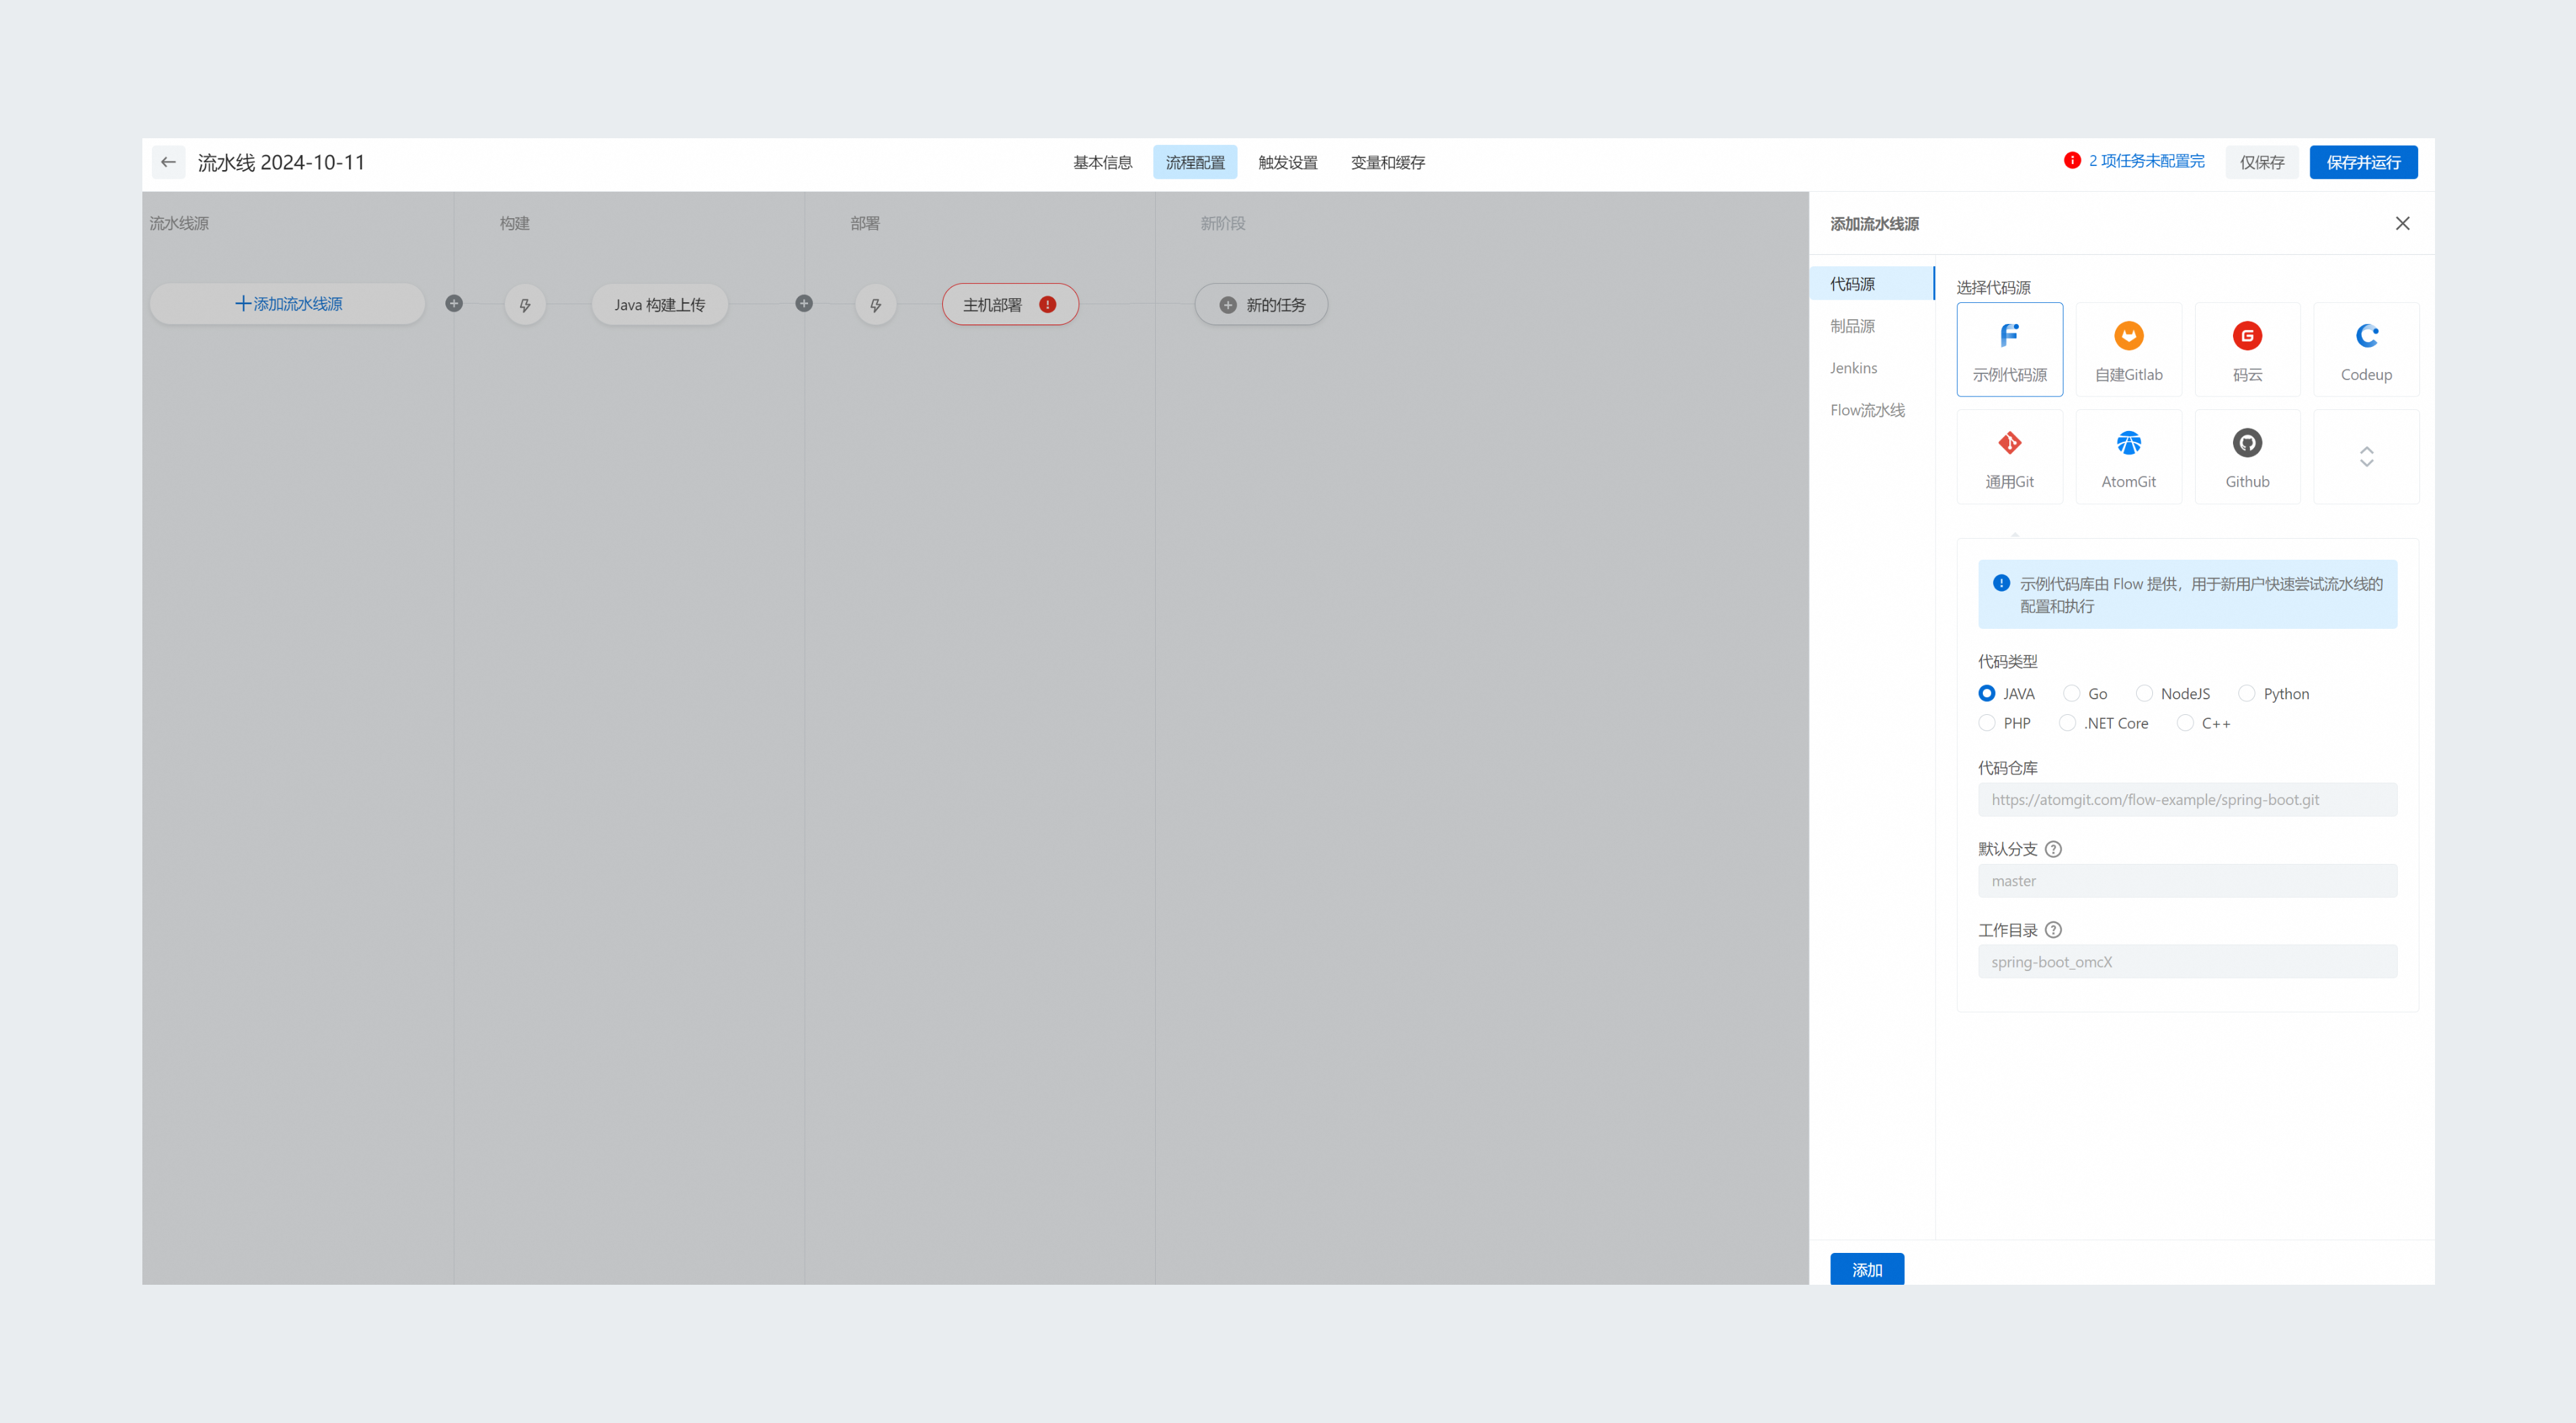Click the plus node before the 构建 stage

(454, 304)
